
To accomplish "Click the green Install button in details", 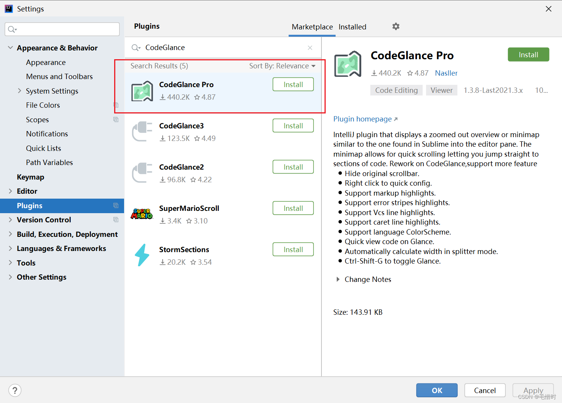I will pyautogui.click(x=528, y=55).
